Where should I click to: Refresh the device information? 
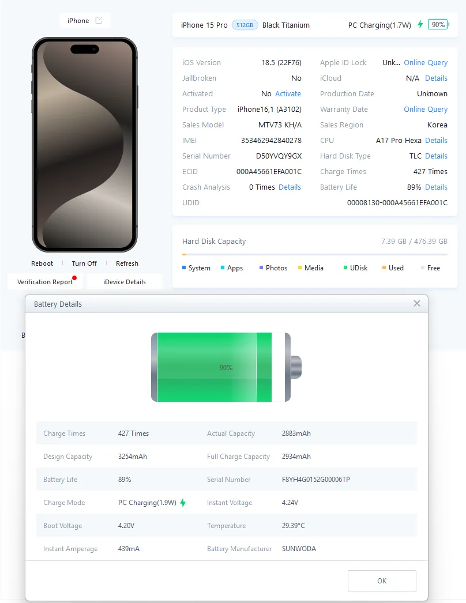tap(127, 263)
